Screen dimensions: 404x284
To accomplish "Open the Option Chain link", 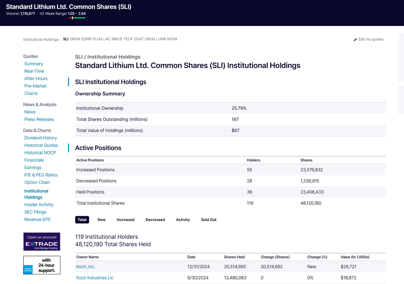I will [x=37, y=182].
